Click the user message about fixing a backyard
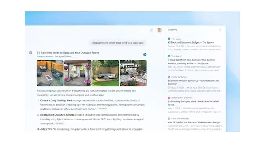The height and width of the screenshot is (149, 265). 118,43
